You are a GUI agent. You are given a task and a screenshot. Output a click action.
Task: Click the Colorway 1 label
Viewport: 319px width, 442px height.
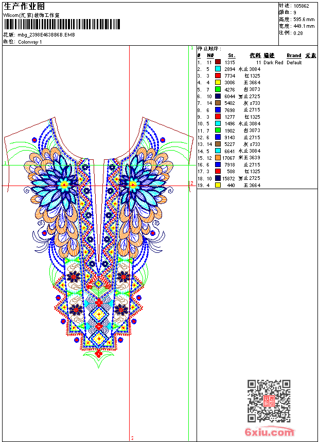tap(30, 42)
